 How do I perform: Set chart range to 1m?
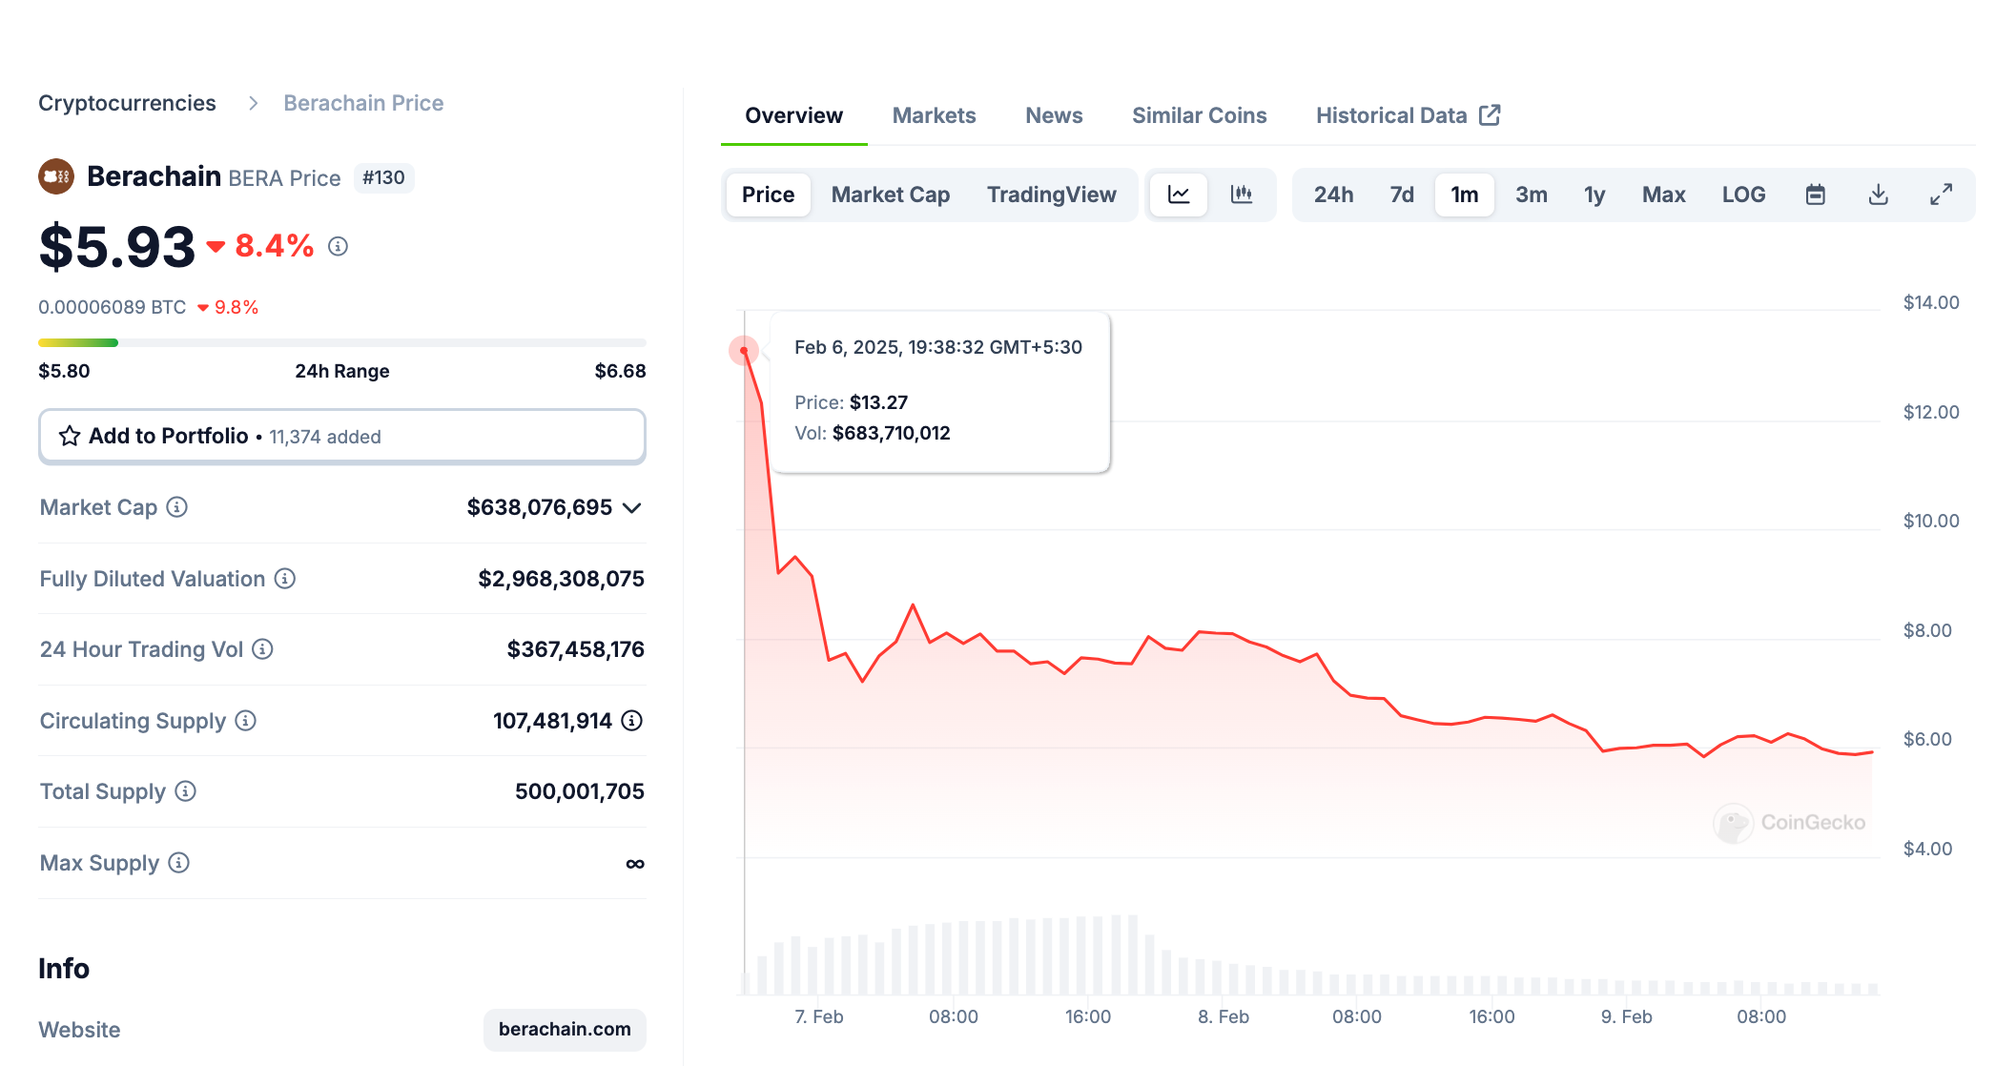pos(1465,195)
